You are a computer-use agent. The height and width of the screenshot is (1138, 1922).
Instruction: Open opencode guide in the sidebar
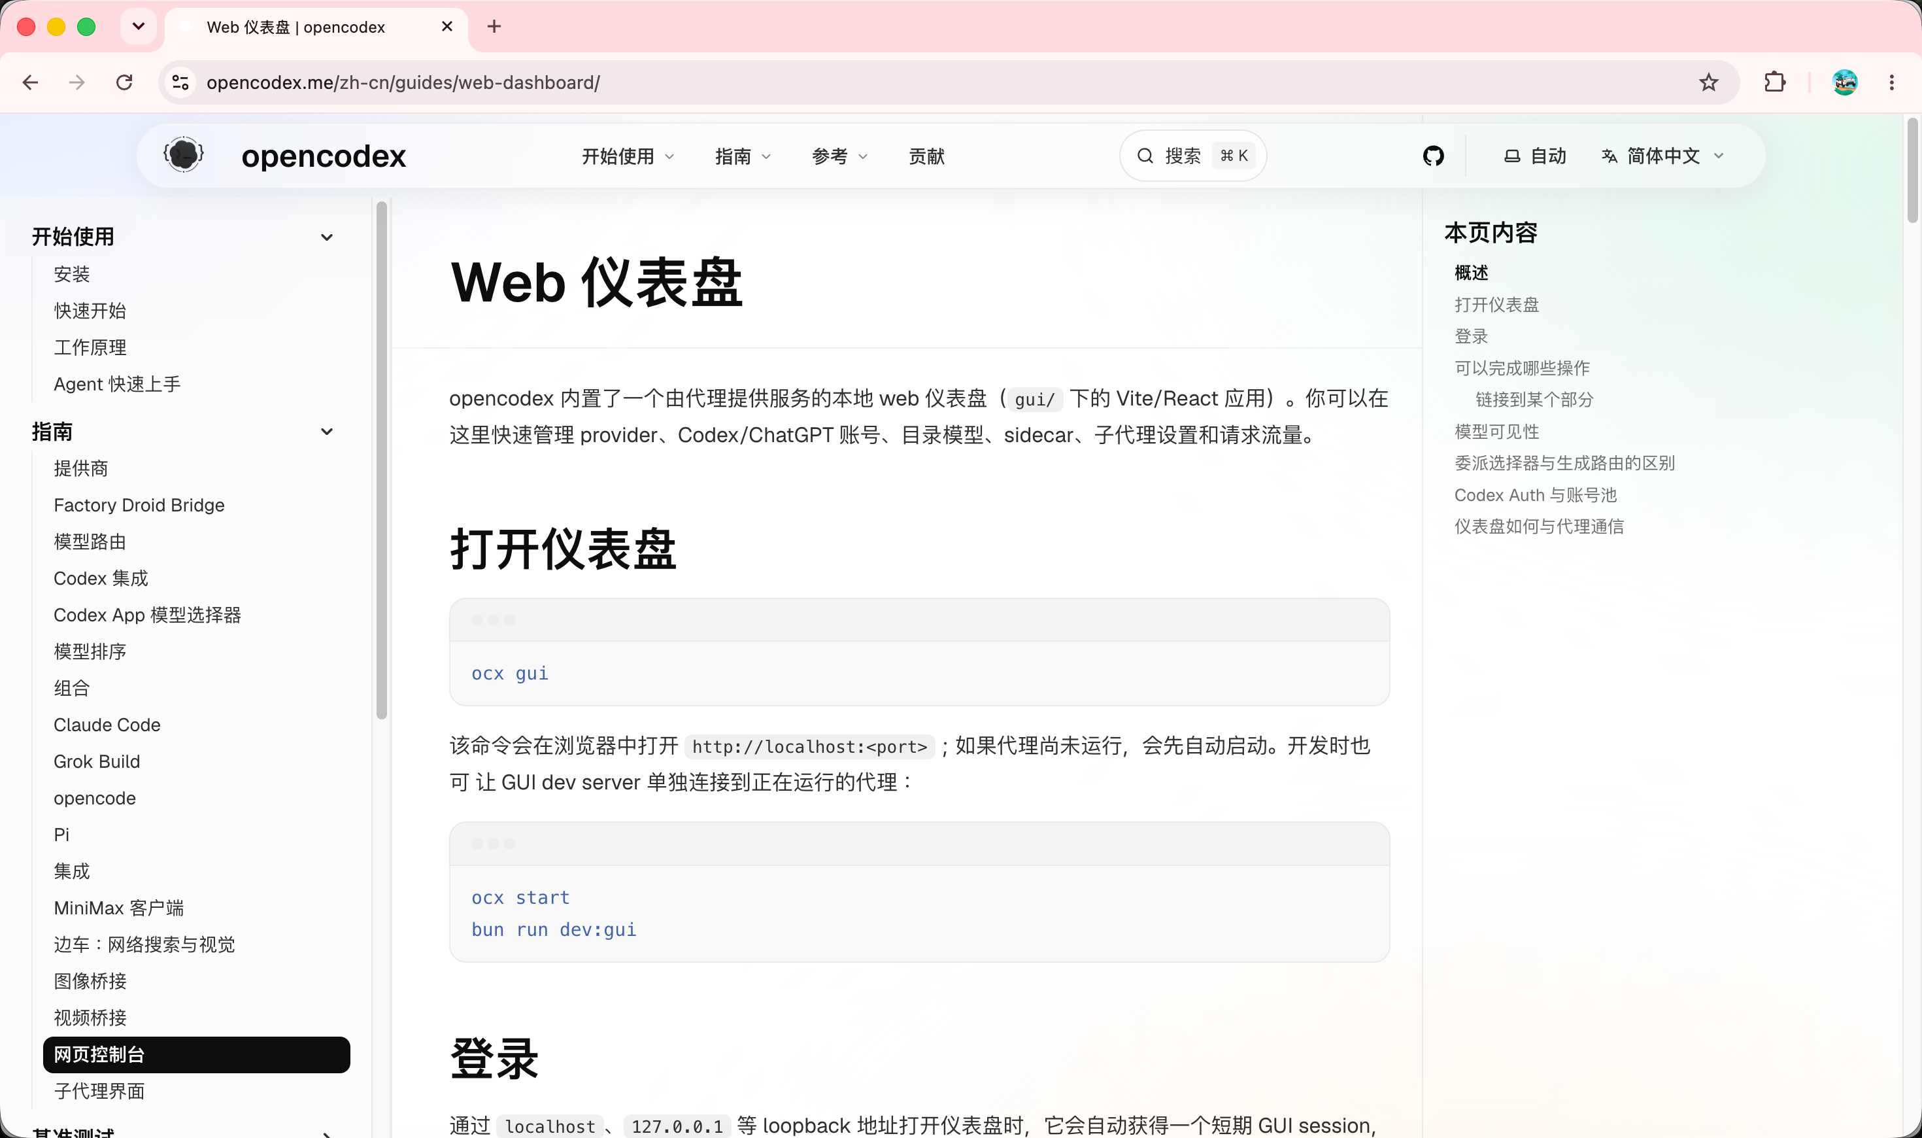coord(94,799)
